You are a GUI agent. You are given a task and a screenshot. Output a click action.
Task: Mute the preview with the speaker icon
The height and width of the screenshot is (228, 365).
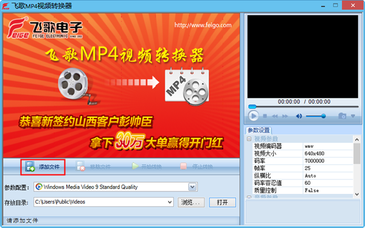[299, 116]
